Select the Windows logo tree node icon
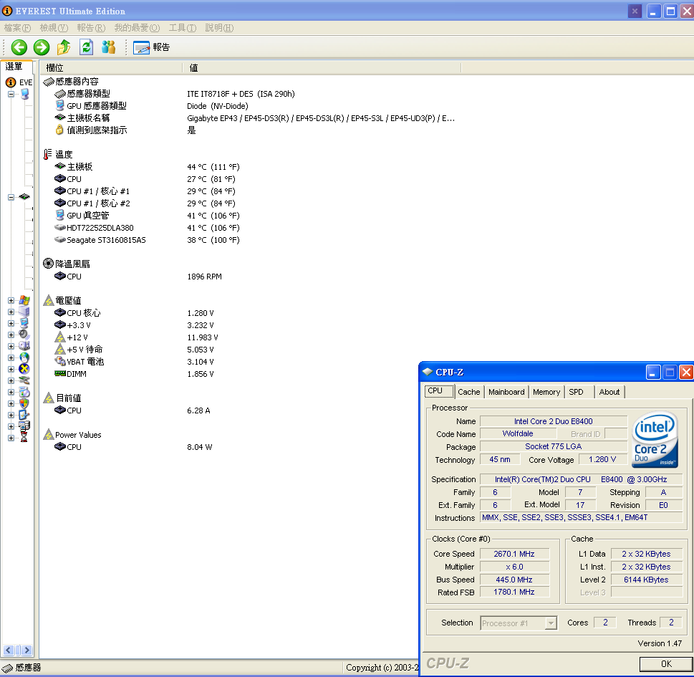This screenshot has width=694, height=677. [24, 300]
